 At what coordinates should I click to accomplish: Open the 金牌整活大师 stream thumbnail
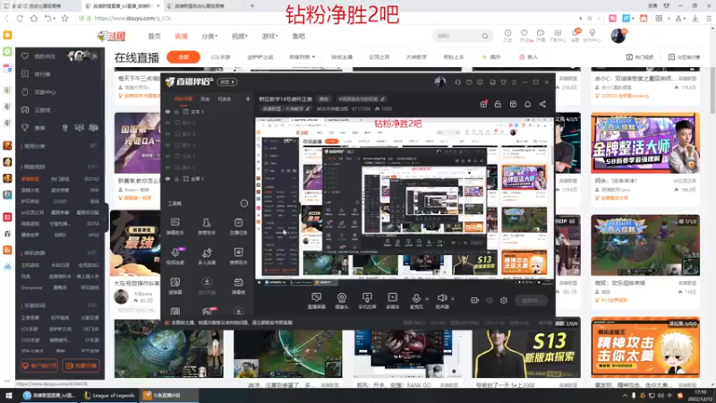coord(644,143)
